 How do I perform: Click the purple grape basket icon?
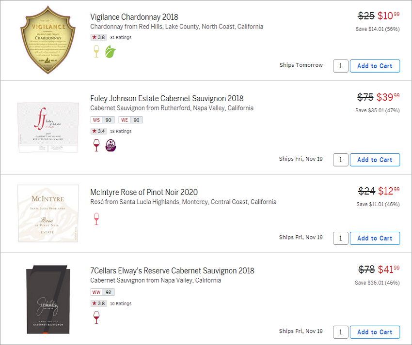pos(111,145)
